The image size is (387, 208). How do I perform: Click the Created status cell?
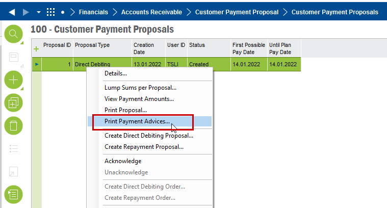pyautogui.click(x=209, y=64)
